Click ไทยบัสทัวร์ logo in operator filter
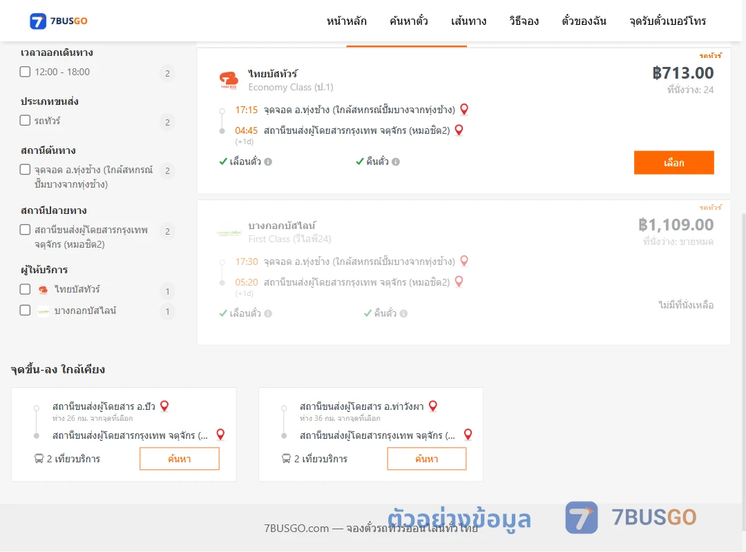This screenshot has width=746, height=552. [x=44, y=290]
